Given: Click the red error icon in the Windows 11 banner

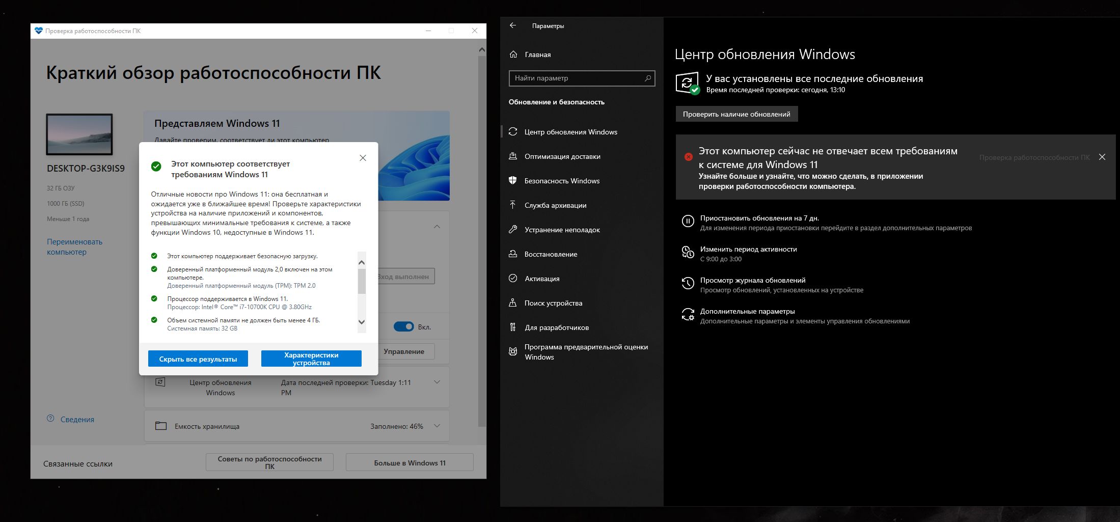Looking at the screenshot, I should pyautogui.click(x=688, y=157).
